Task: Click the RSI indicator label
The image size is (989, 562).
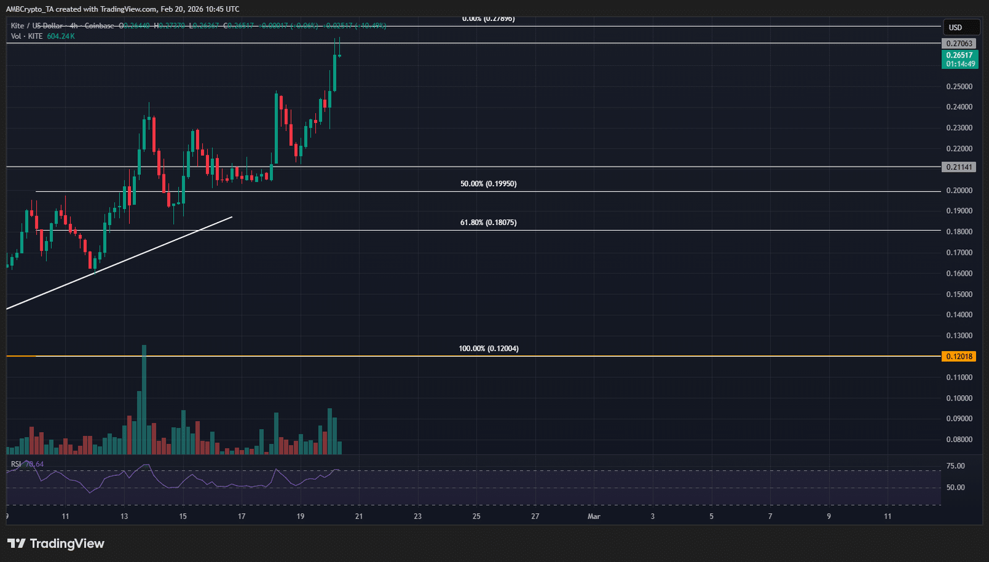Action: pyautogui.click(x=16, y=464)
